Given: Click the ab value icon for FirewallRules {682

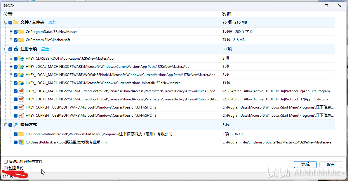Looking at the screenshot, I should [x=21, y=91].
